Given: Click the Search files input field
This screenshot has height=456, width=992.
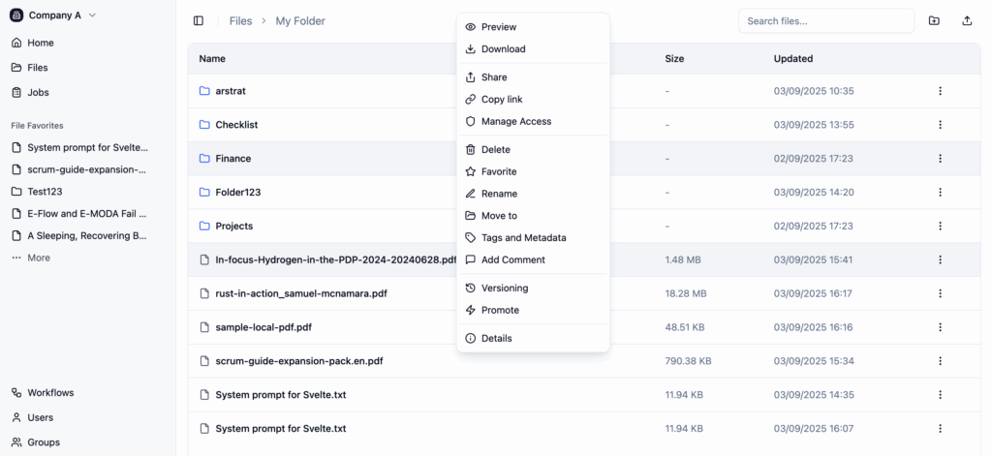Looking at the screenshot, I should click(x=826, y=21).
